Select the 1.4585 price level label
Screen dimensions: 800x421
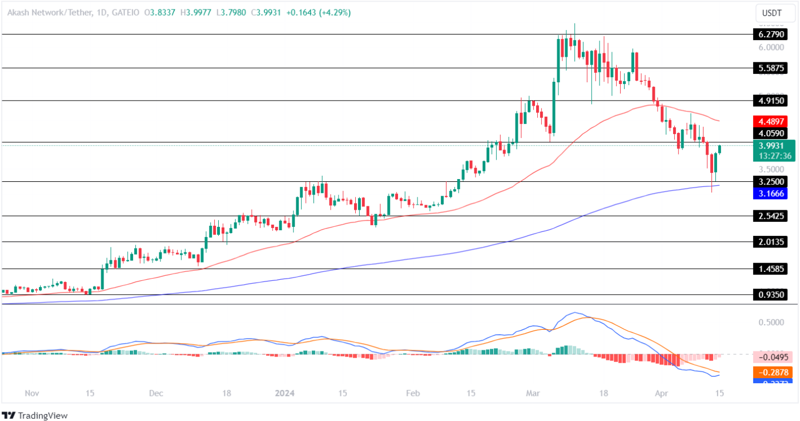tap(771, 269)
